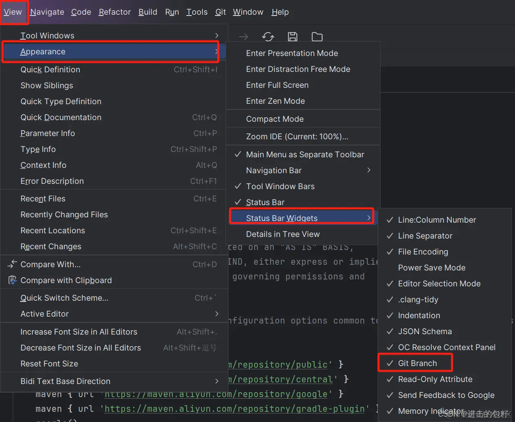Open Zoom IDE (Current: 100%) option

[x=303, y=136]
